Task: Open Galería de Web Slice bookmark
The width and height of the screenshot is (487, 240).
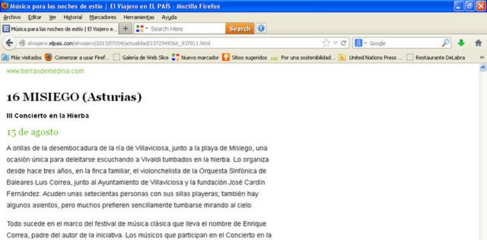Action: click(140, 57)
